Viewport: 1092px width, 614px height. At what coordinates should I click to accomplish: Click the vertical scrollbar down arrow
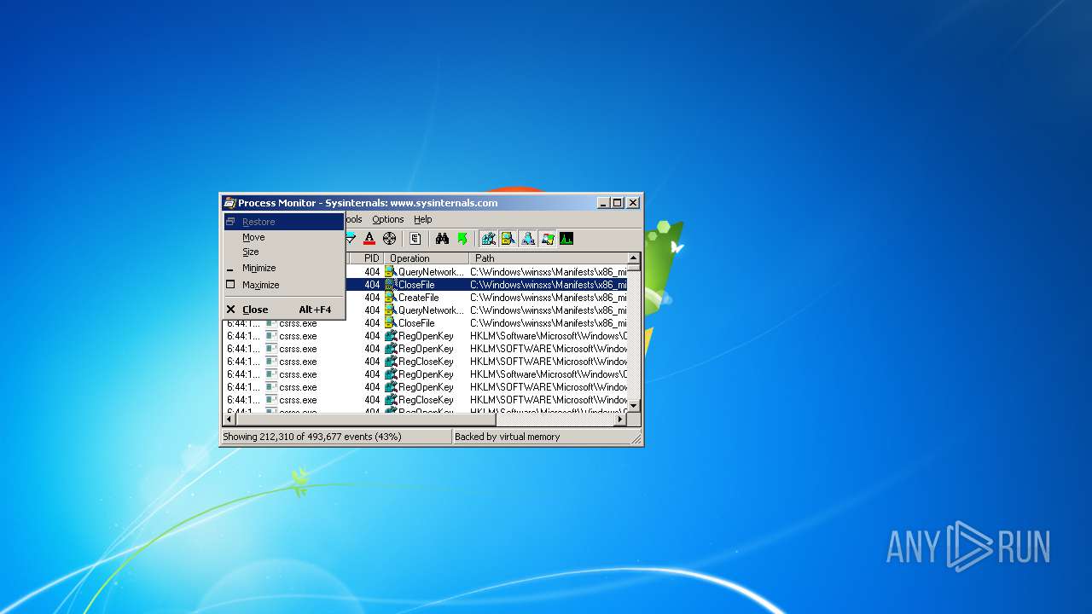(634, 404)
